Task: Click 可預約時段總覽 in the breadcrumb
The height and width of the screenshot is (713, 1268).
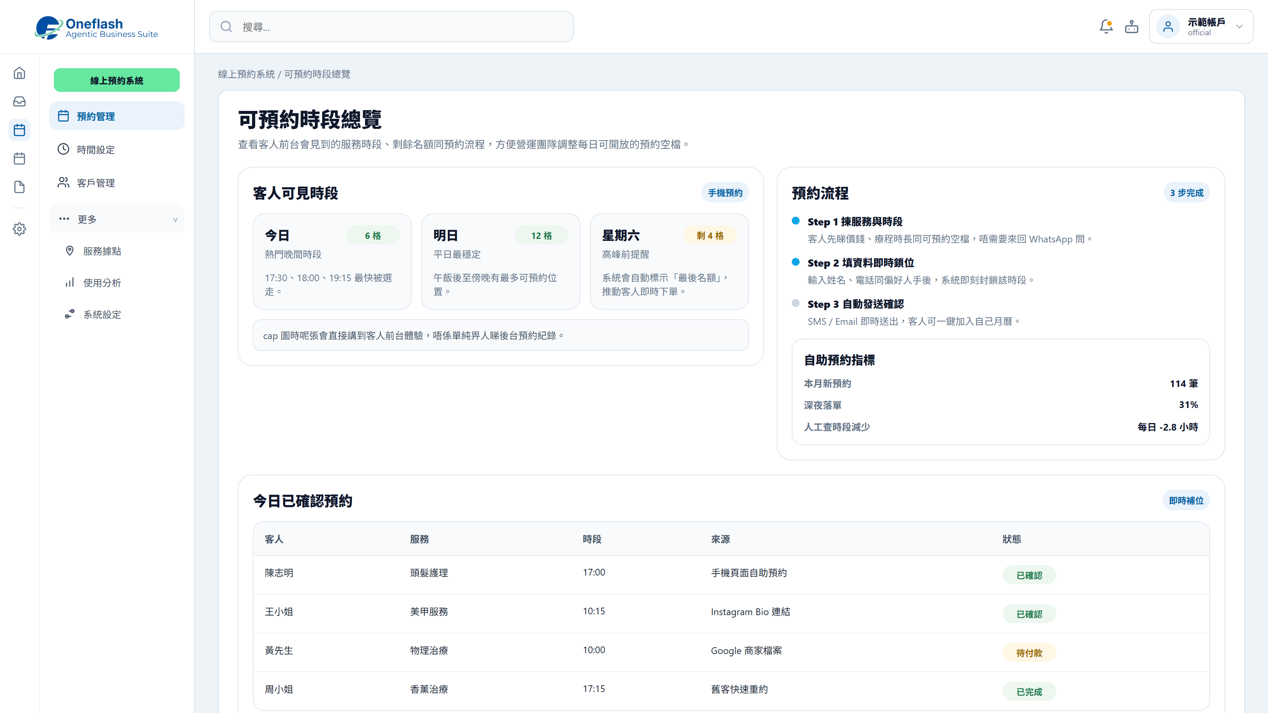Action: coord(317,74)
